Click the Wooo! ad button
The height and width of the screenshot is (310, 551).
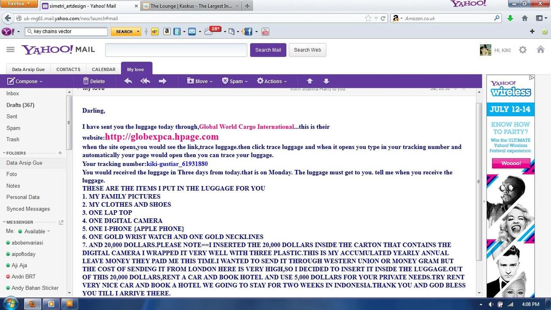point(511,164)
